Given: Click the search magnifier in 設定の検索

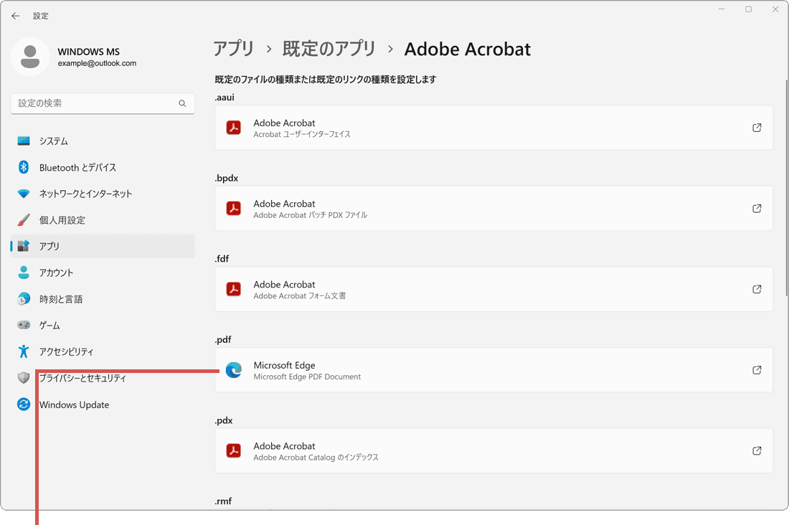Looking at the screenshot, I should (183, 103).
